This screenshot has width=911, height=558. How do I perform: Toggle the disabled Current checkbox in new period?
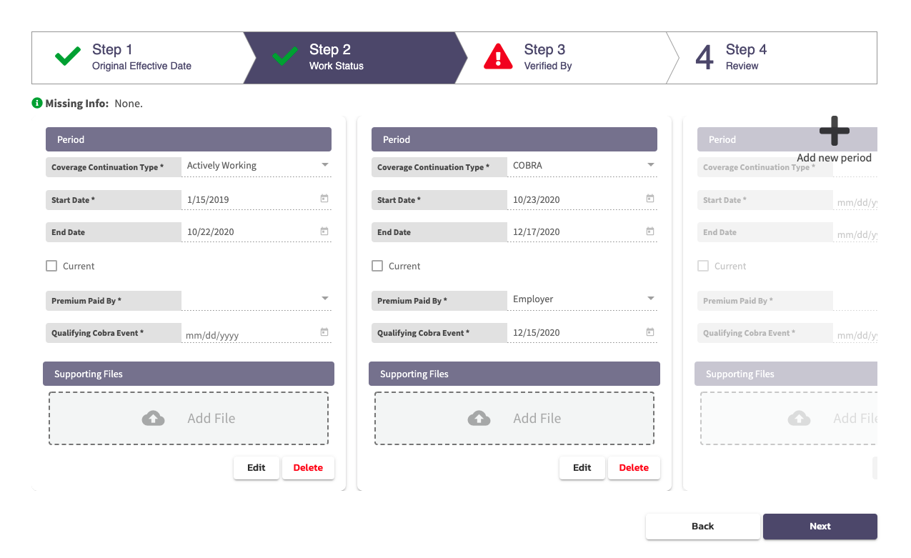point(703,265)
